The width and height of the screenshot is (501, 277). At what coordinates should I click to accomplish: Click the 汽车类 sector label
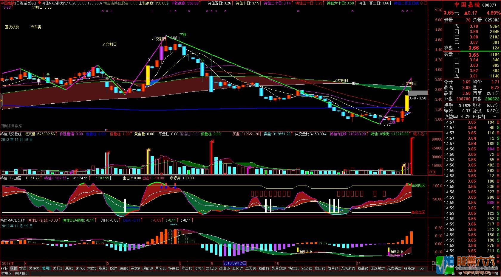(36, 27)
